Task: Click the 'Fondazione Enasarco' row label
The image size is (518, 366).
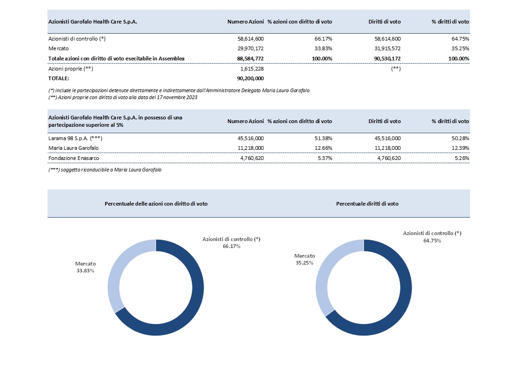Action: [73, 158]
